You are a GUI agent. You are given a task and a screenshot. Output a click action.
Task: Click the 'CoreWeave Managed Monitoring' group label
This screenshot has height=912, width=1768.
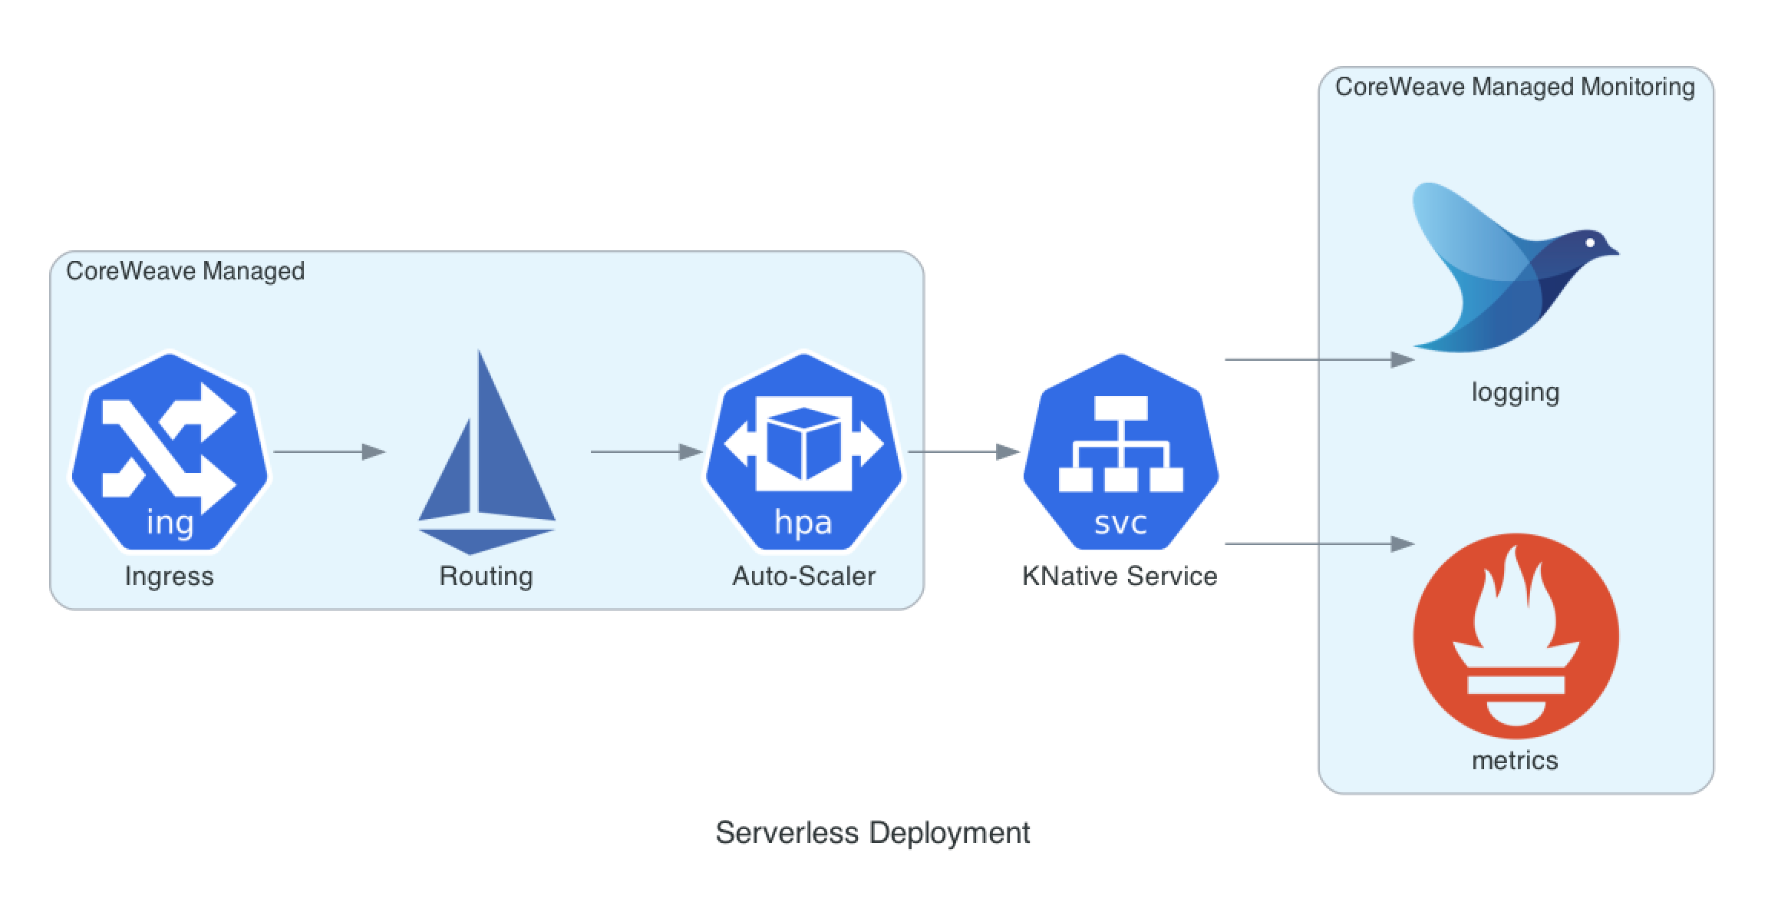coord(1515,87)
